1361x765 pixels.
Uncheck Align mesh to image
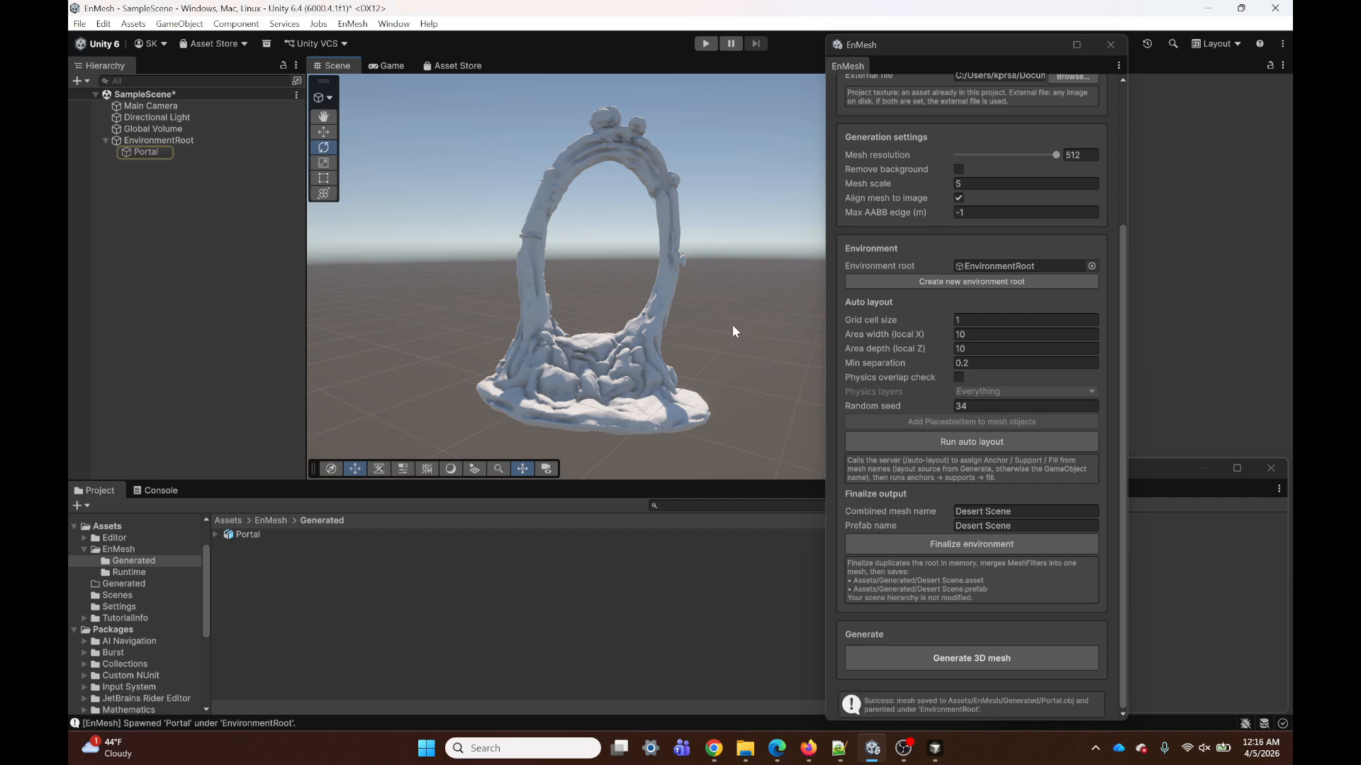[958, 198]
